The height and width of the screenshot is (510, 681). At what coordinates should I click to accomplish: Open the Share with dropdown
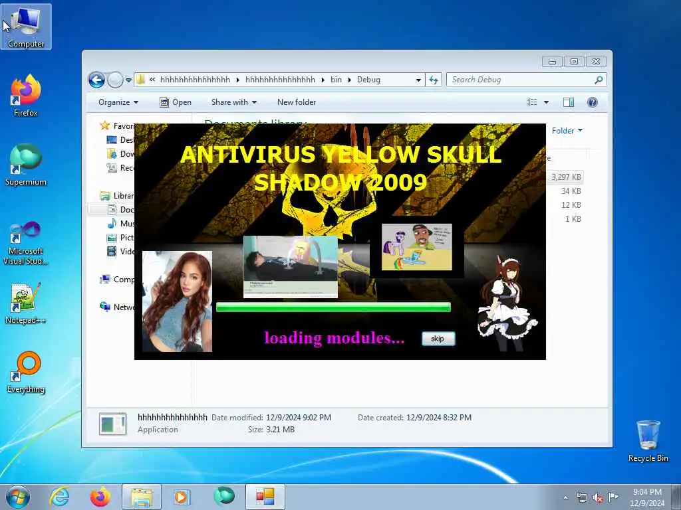(233, 102)
